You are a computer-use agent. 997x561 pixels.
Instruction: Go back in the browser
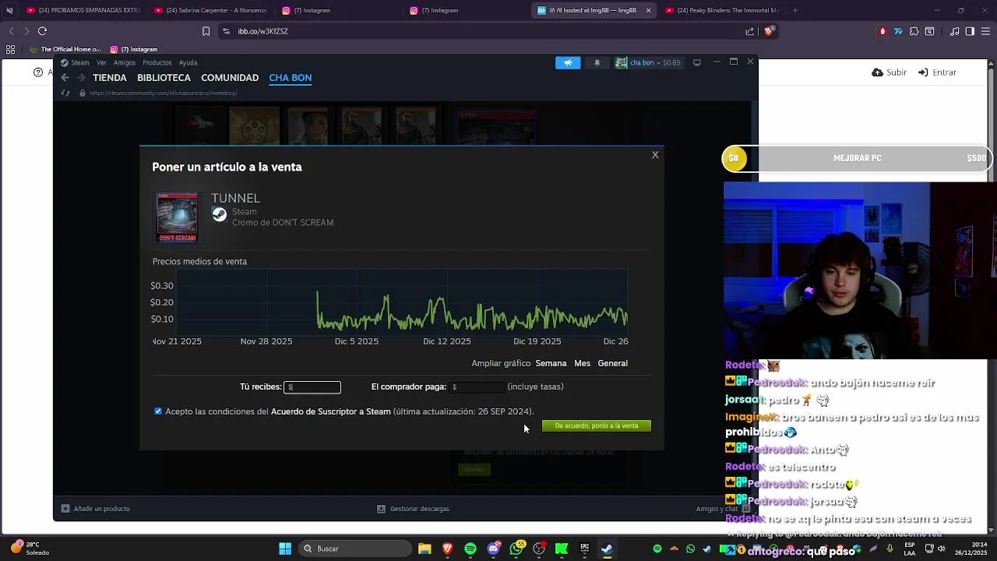11,31
